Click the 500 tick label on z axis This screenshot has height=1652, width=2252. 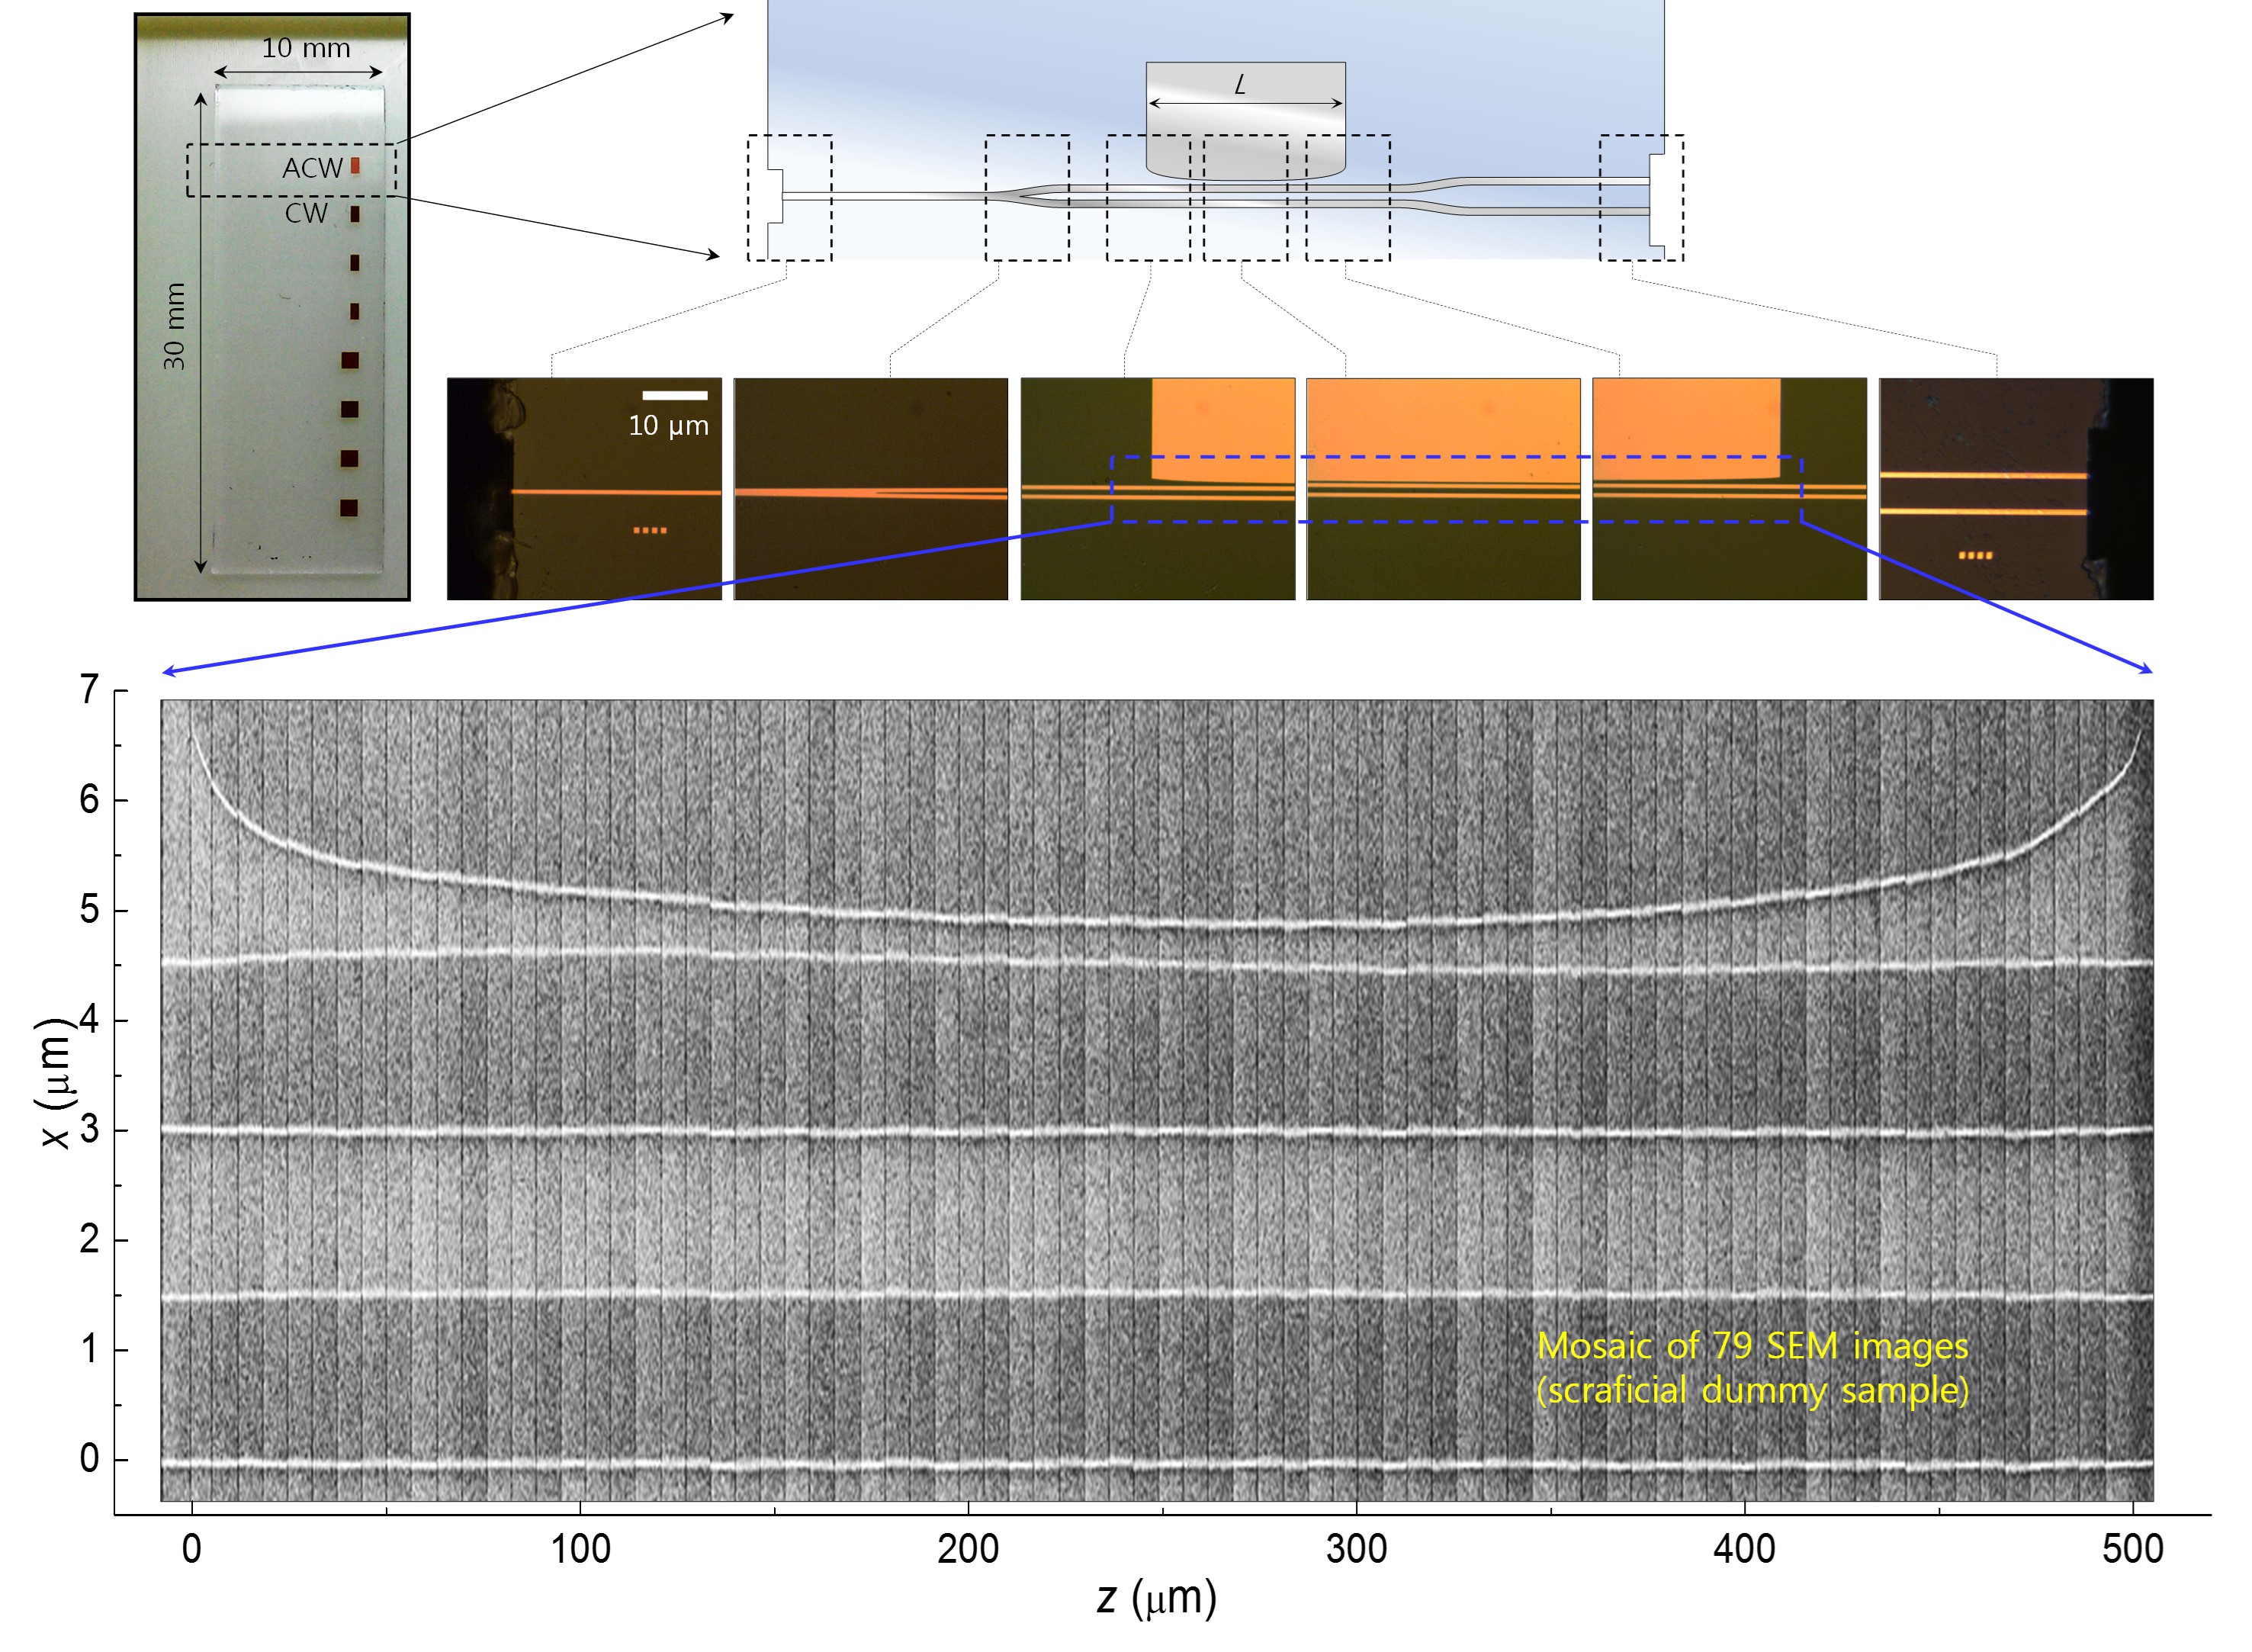point(2132,1549)
